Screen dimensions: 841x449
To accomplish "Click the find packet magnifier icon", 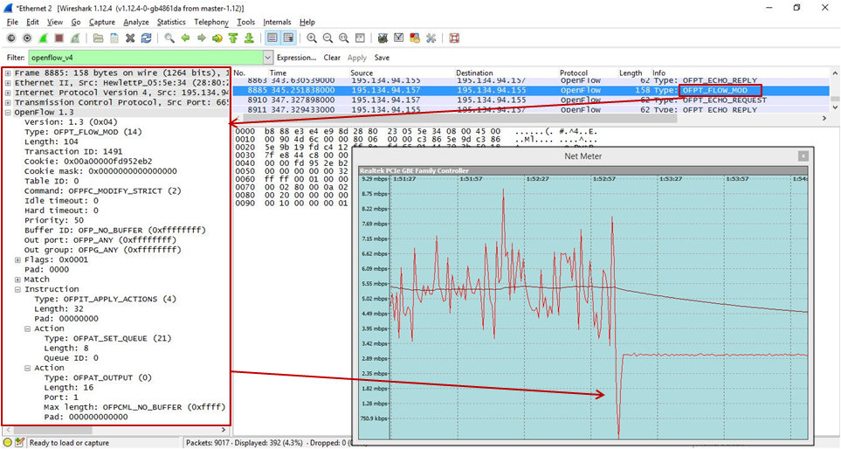I will click(x=169, y=38).
